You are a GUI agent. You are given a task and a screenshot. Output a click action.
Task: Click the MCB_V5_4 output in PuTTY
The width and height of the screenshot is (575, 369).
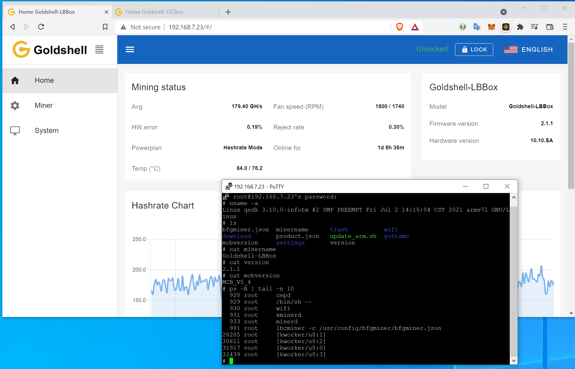pyautogui.click(x=236, y=282)
